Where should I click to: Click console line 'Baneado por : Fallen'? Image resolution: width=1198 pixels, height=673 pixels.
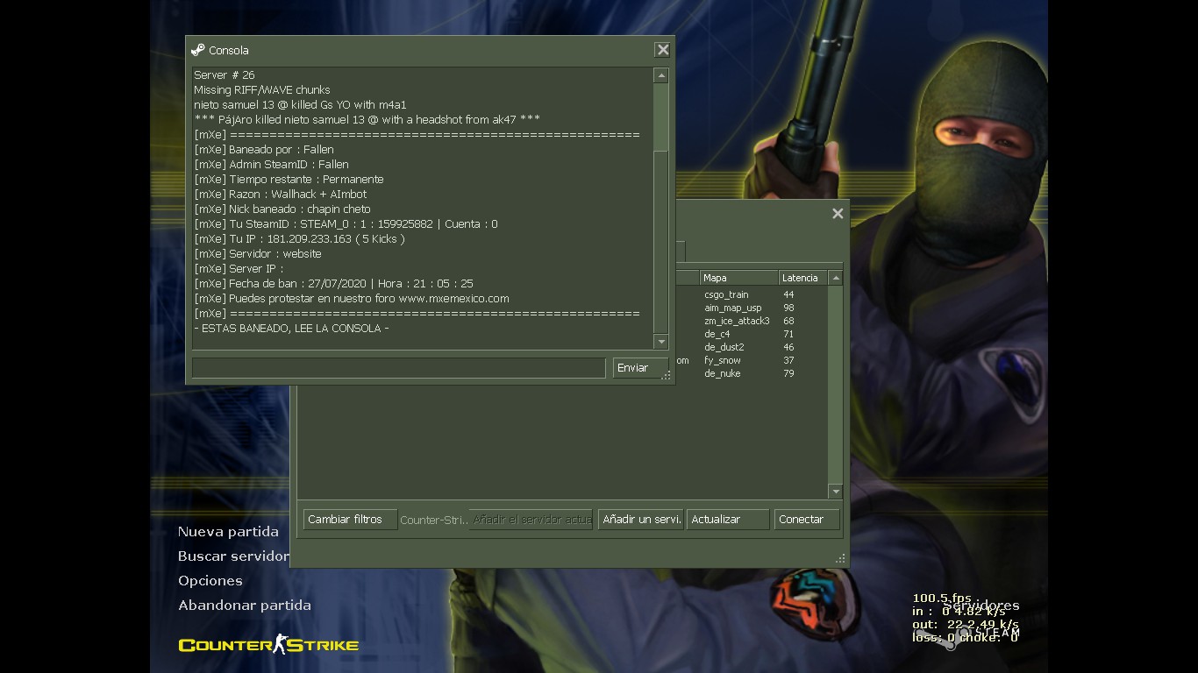pyautogui.click(x=264, y=150)
